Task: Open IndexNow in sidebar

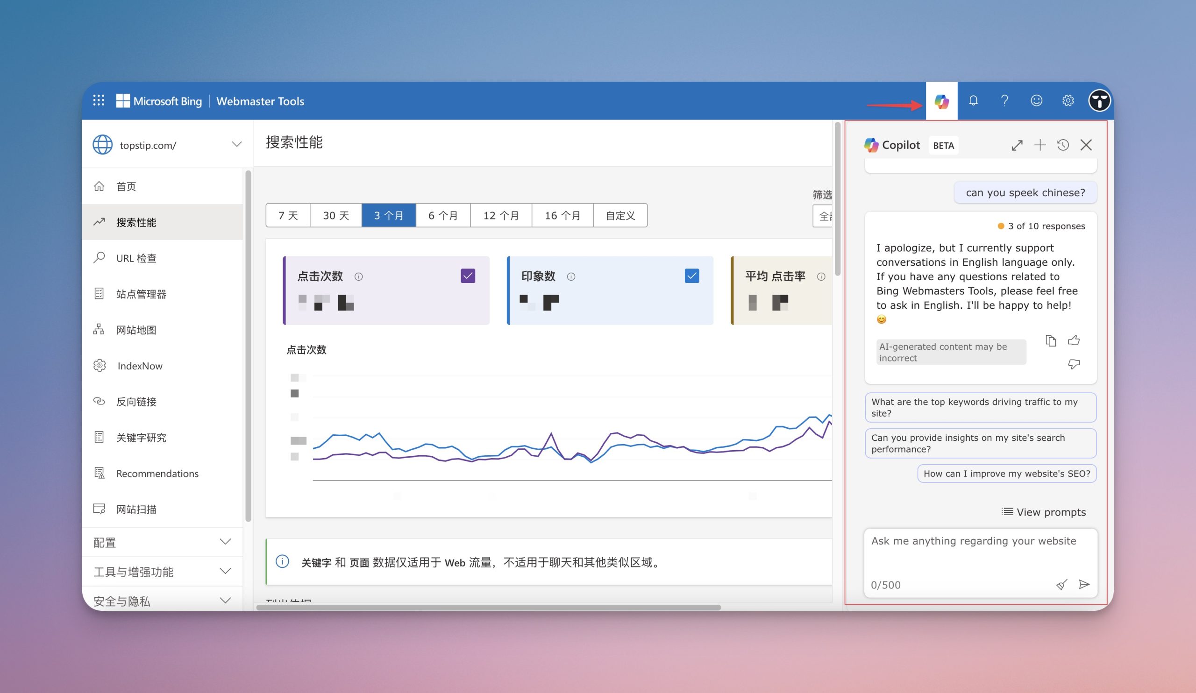Action: (162, 366)
